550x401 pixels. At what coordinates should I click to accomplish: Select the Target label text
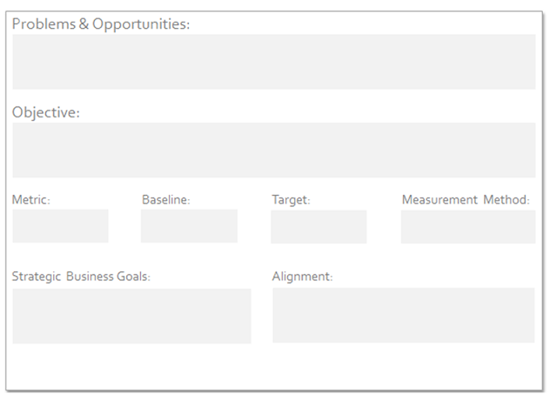292,200
